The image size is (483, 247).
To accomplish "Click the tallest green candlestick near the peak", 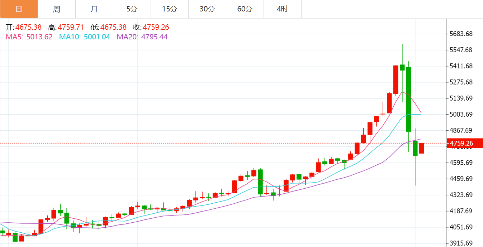I will click(408, 99).
